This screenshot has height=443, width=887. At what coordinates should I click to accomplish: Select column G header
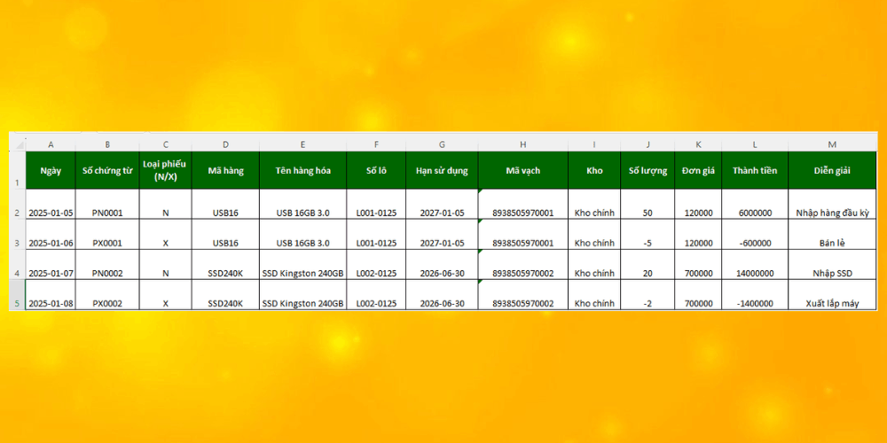[x=442, y=145]
